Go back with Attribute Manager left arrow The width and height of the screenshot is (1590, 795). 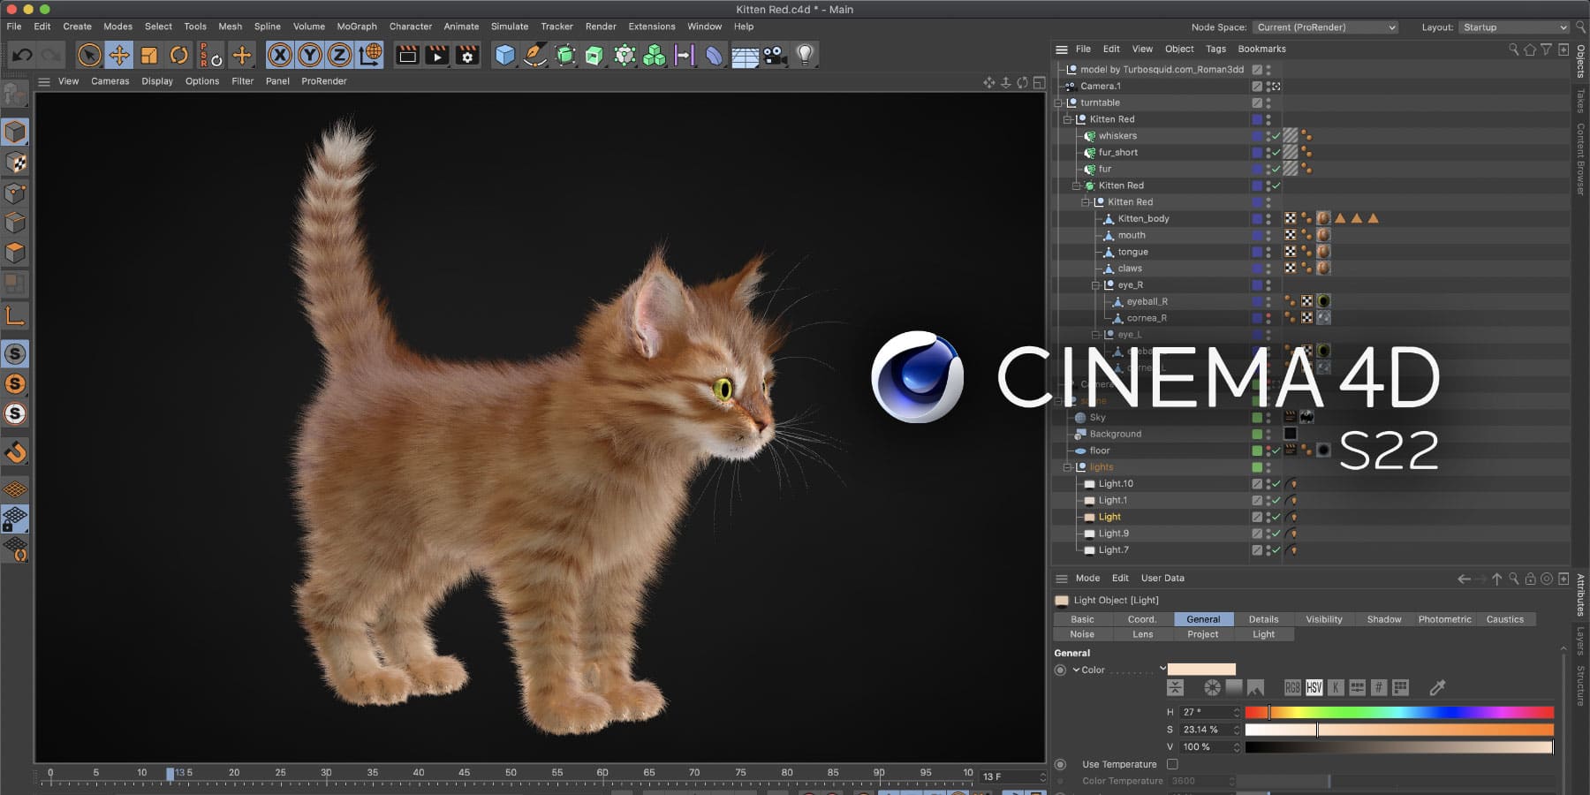[x=1464, y=579]
